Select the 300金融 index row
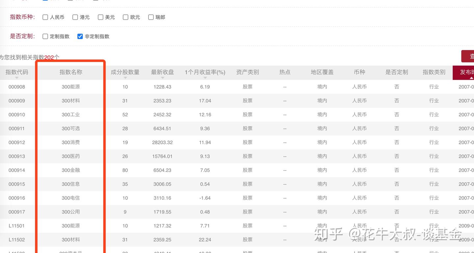The width and height of the screenshot is (474, 253). click(70, 170)
